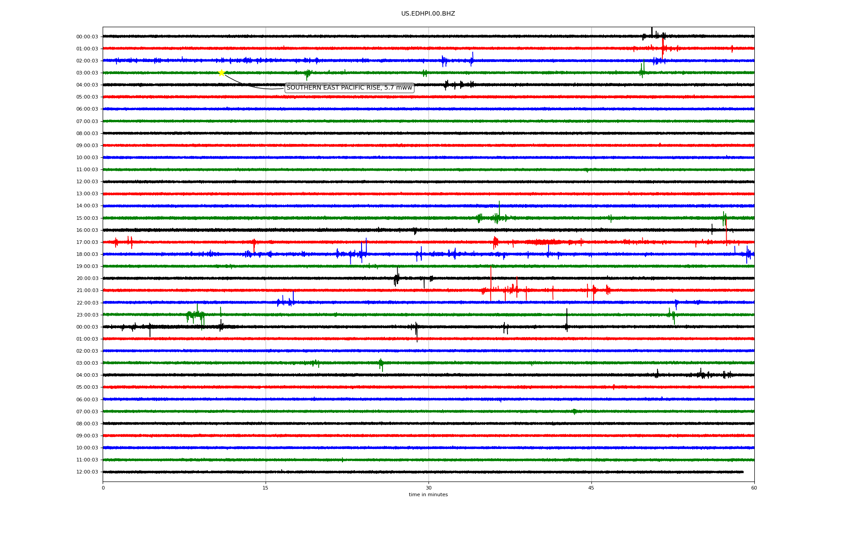This screenshot has width=857, height=535.
Task: Click the 18:00:03 row time label
Action: pos(87,255)
